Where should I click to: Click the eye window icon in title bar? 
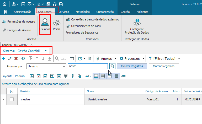(x=23, y=4)
